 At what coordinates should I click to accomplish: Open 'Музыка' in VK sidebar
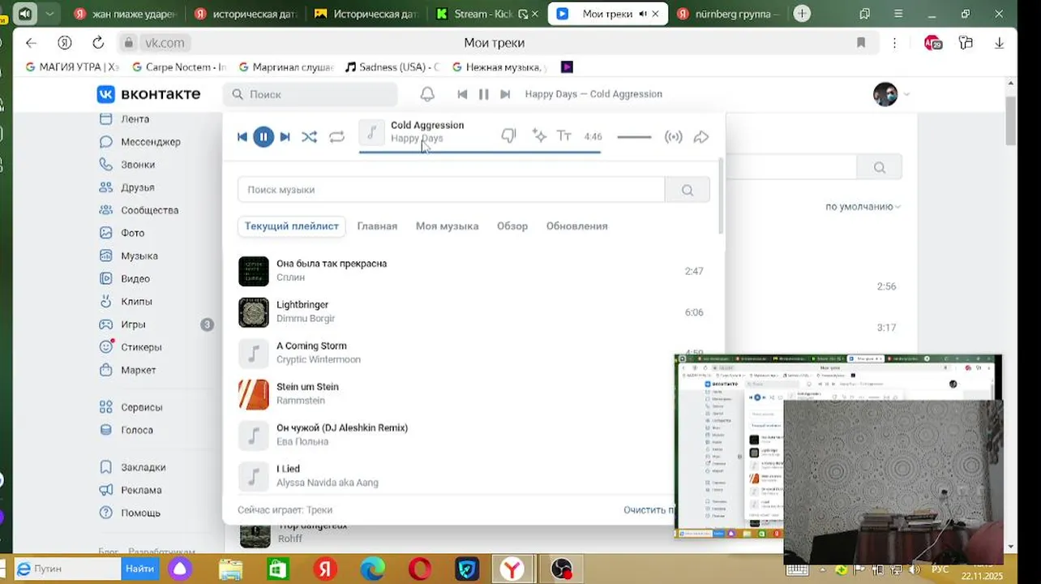[x=139, y=255]
